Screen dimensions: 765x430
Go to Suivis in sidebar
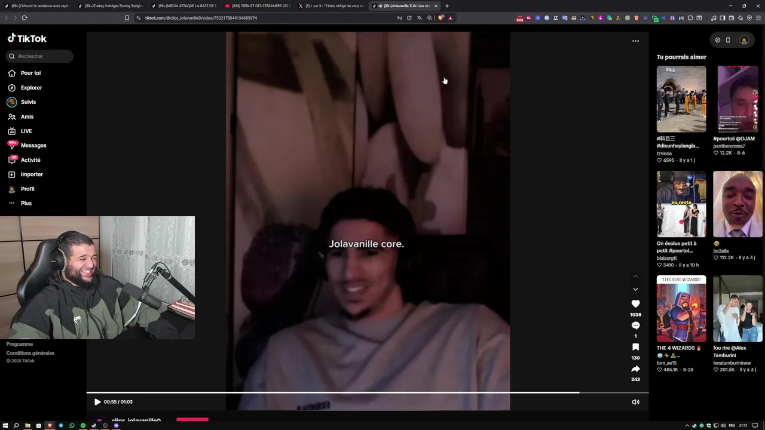tap(22, 102)
